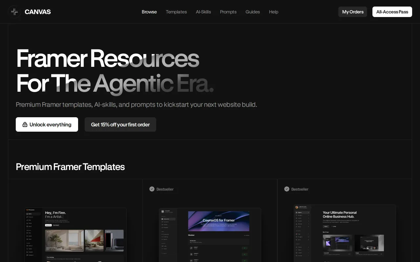Click the CourseOS card Bestseller check badge
Screen dimensions: 420x262
click(152, 189)
